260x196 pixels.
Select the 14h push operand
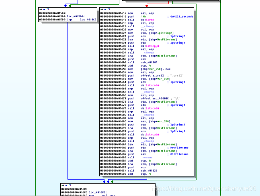tap(143, 16)
